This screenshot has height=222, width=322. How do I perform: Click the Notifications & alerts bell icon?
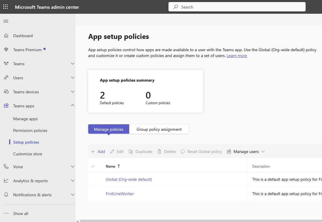coord(6,195)
